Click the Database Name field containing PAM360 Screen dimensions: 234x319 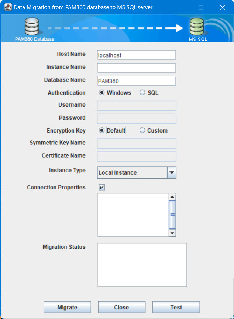pos(137,81)
